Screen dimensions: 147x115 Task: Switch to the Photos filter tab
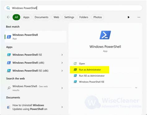98,17
